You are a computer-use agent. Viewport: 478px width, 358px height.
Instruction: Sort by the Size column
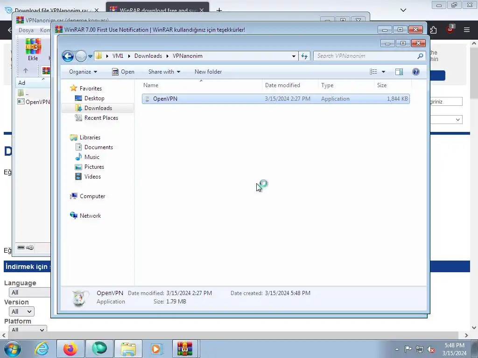click(393, 85)
